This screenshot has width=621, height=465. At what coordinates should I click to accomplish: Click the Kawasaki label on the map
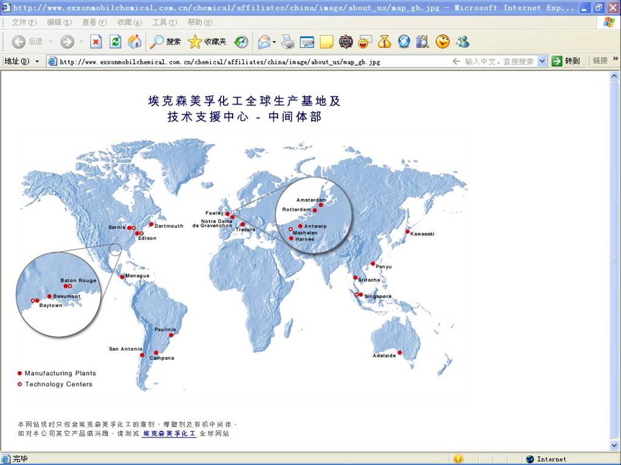[x=422, y=233]
